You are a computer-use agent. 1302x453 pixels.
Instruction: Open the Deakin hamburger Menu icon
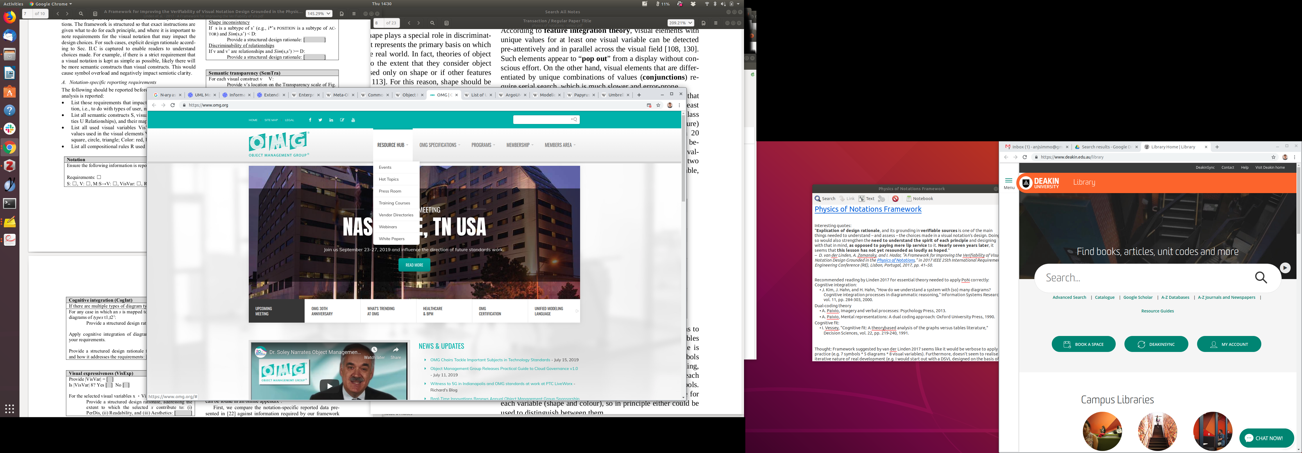pos(1008,181)
